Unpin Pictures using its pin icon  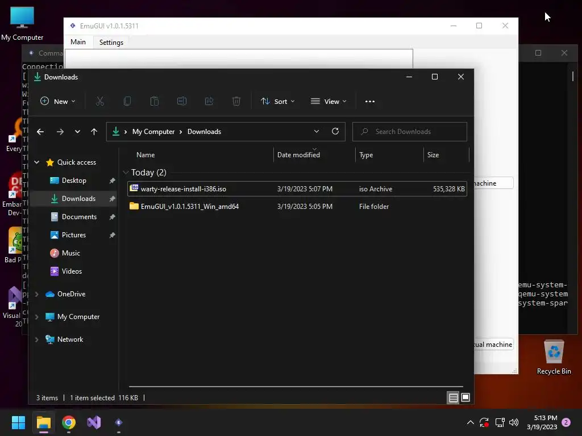pos(112,235)
